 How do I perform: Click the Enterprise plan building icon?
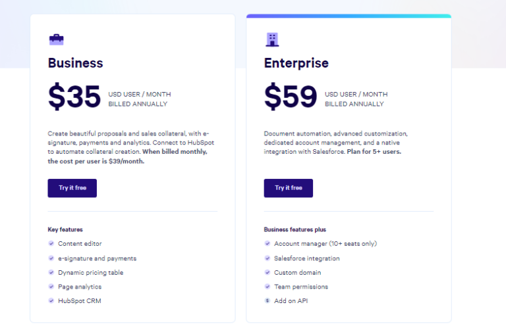272,39
